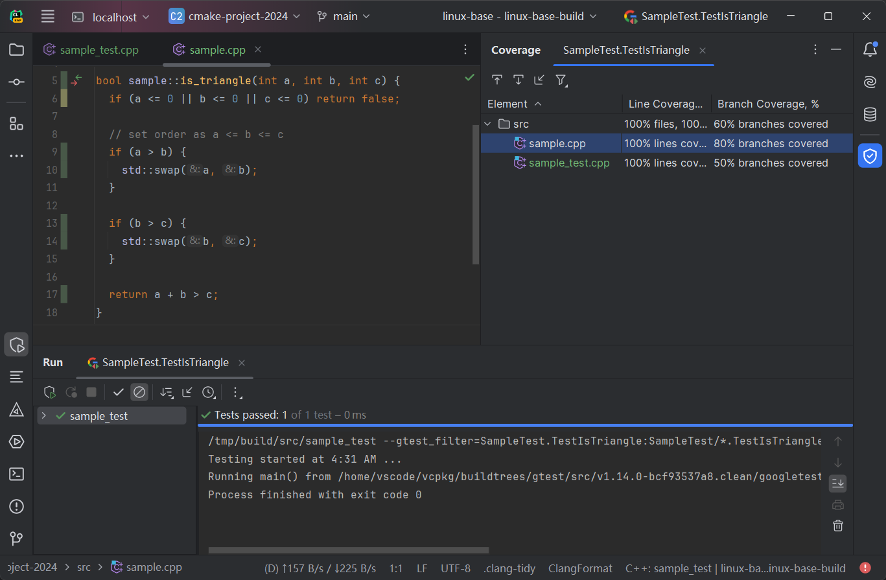
Task: Open more options in Run toolbar
Action: click(x=236, y=392)
